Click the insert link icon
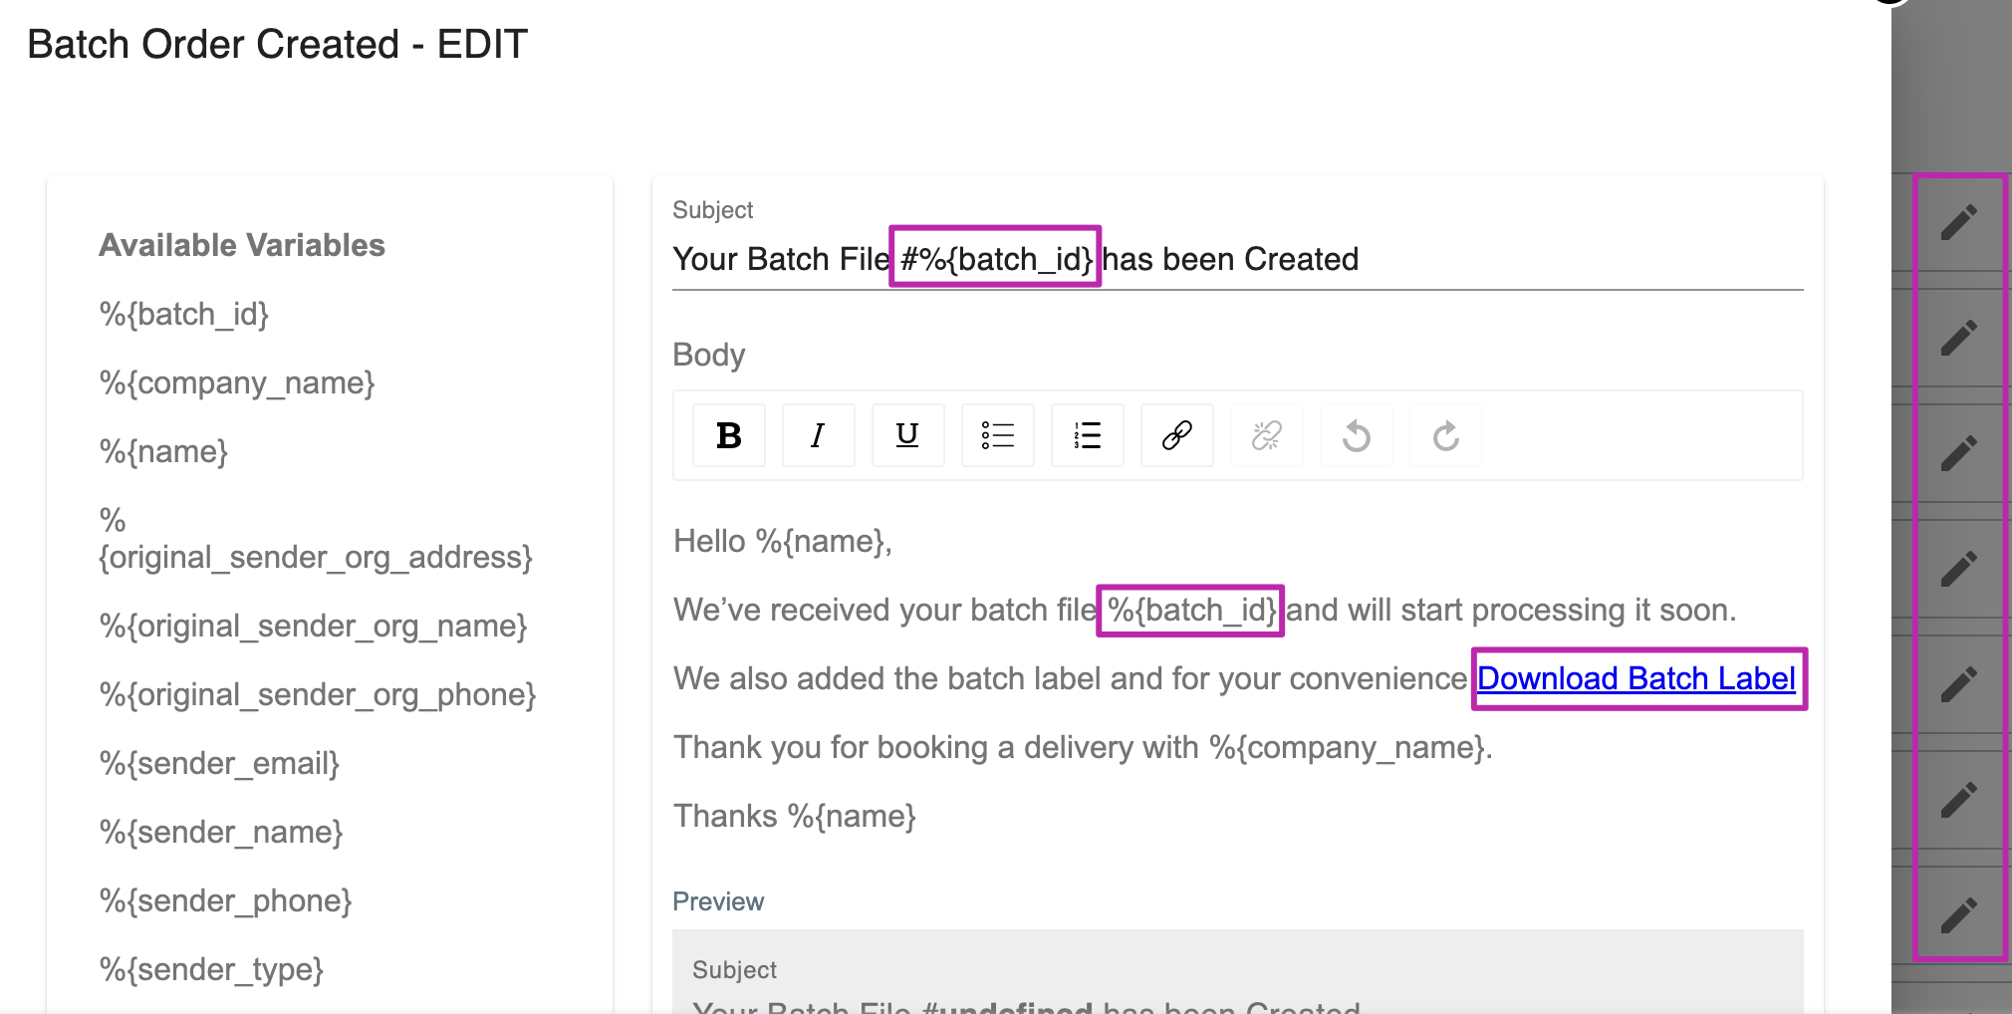 click(x=1177, y=435)
